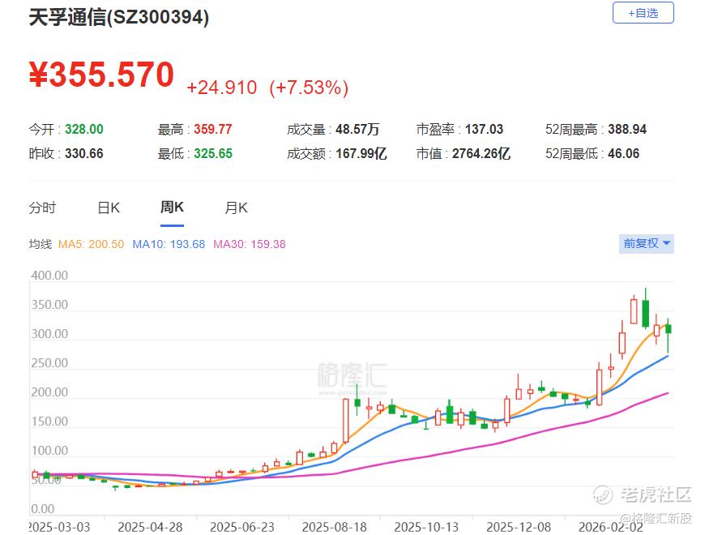Image resolution: width=705 pixels, height=535 pixels.
Task: Click today's open value 328.00
Action: [x=84, y=130]
